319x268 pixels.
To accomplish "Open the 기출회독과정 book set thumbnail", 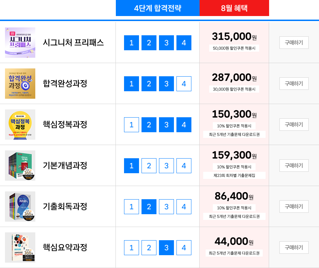I will tap(20, 206).
